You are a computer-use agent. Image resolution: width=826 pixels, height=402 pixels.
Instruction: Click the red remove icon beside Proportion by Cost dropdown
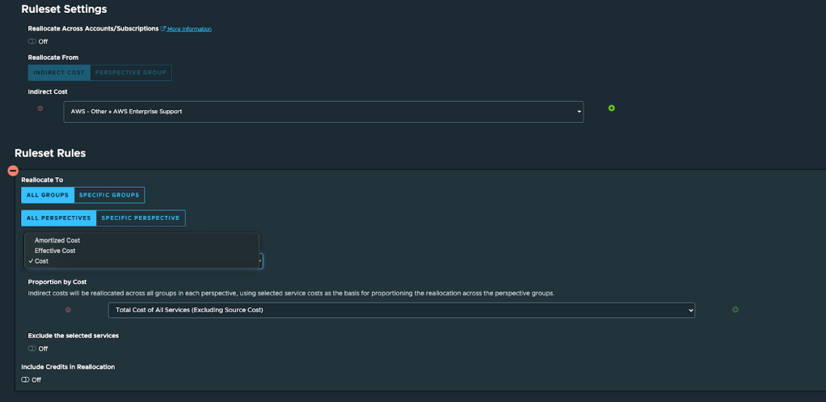[68, 310]
